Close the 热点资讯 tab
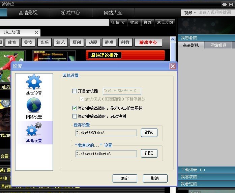This screenshot has height=193, width=235. pyautogui.click(x=36, y=32)
